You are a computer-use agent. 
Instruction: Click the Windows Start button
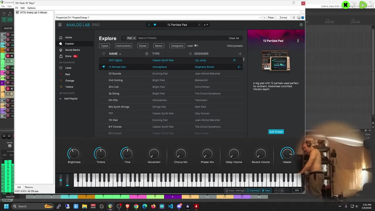coord(6,206)
